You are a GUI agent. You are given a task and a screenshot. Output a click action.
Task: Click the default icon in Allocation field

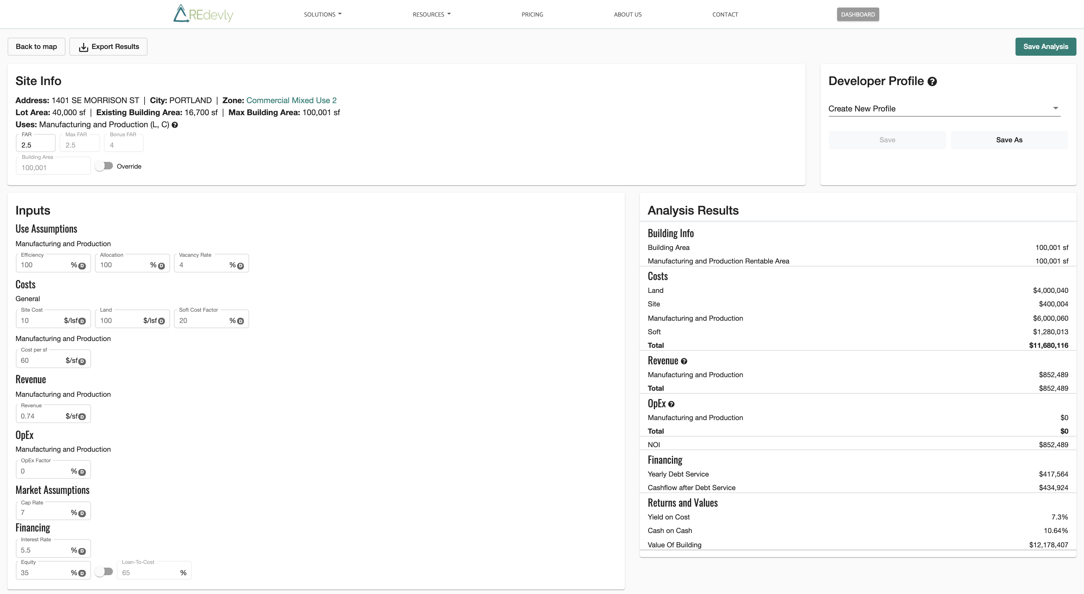click(161, 266)
